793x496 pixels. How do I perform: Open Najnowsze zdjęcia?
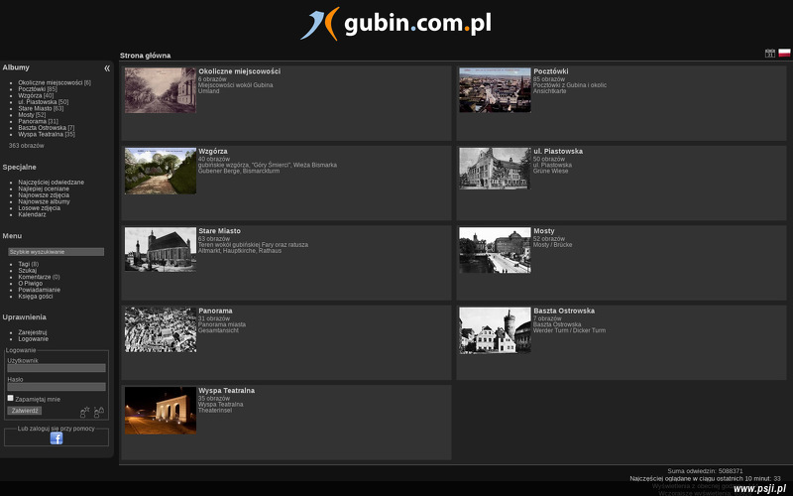tap(44, 195)
